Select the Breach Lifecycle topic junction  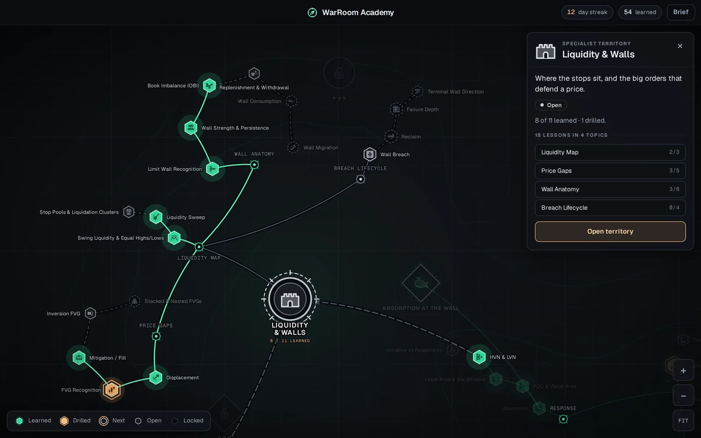tap(361, 179)
